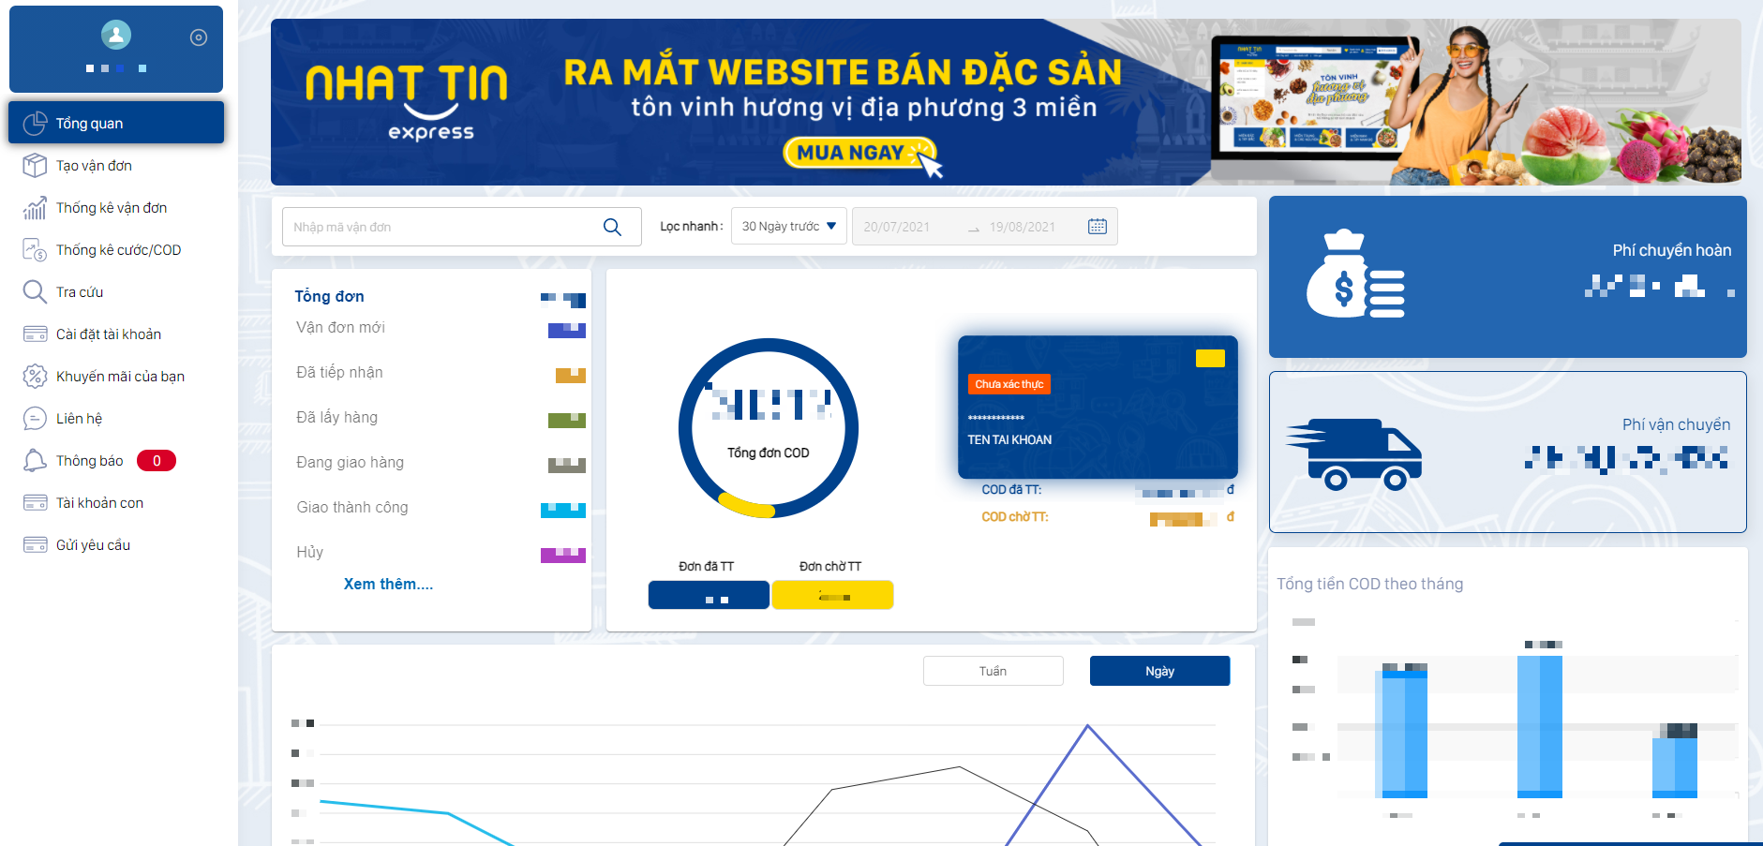Select the Thống kê vận đơn chart icon
This screenshot has height=846, width=1763.
tap(35, 207)
